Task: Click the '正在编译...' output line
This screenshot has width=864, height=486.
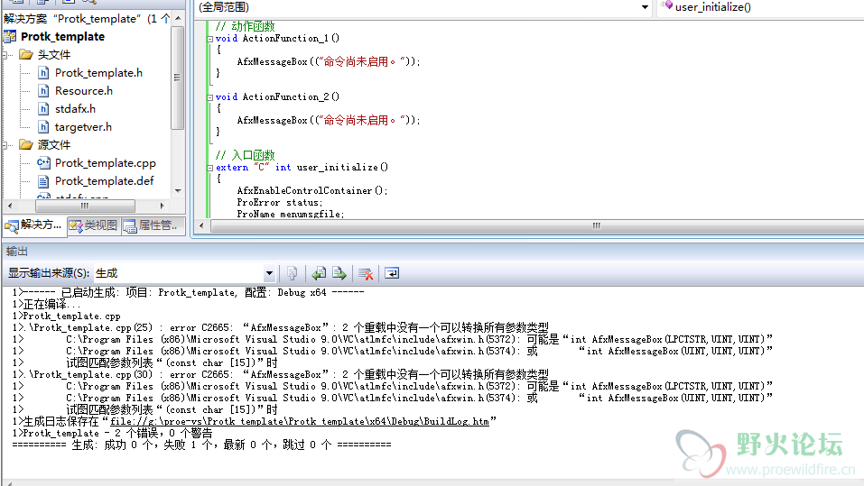Action: click(x=46, y=305)
